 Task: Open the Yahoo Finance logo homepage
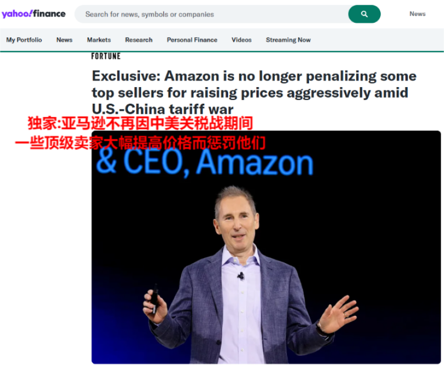(34, 13)
